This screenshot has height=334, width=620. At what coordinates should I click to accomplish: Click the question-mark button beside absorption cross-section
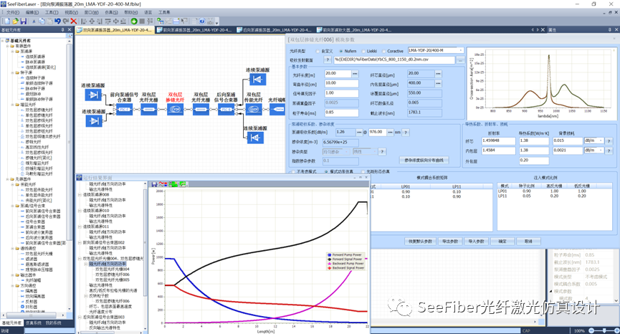point(328,59)
